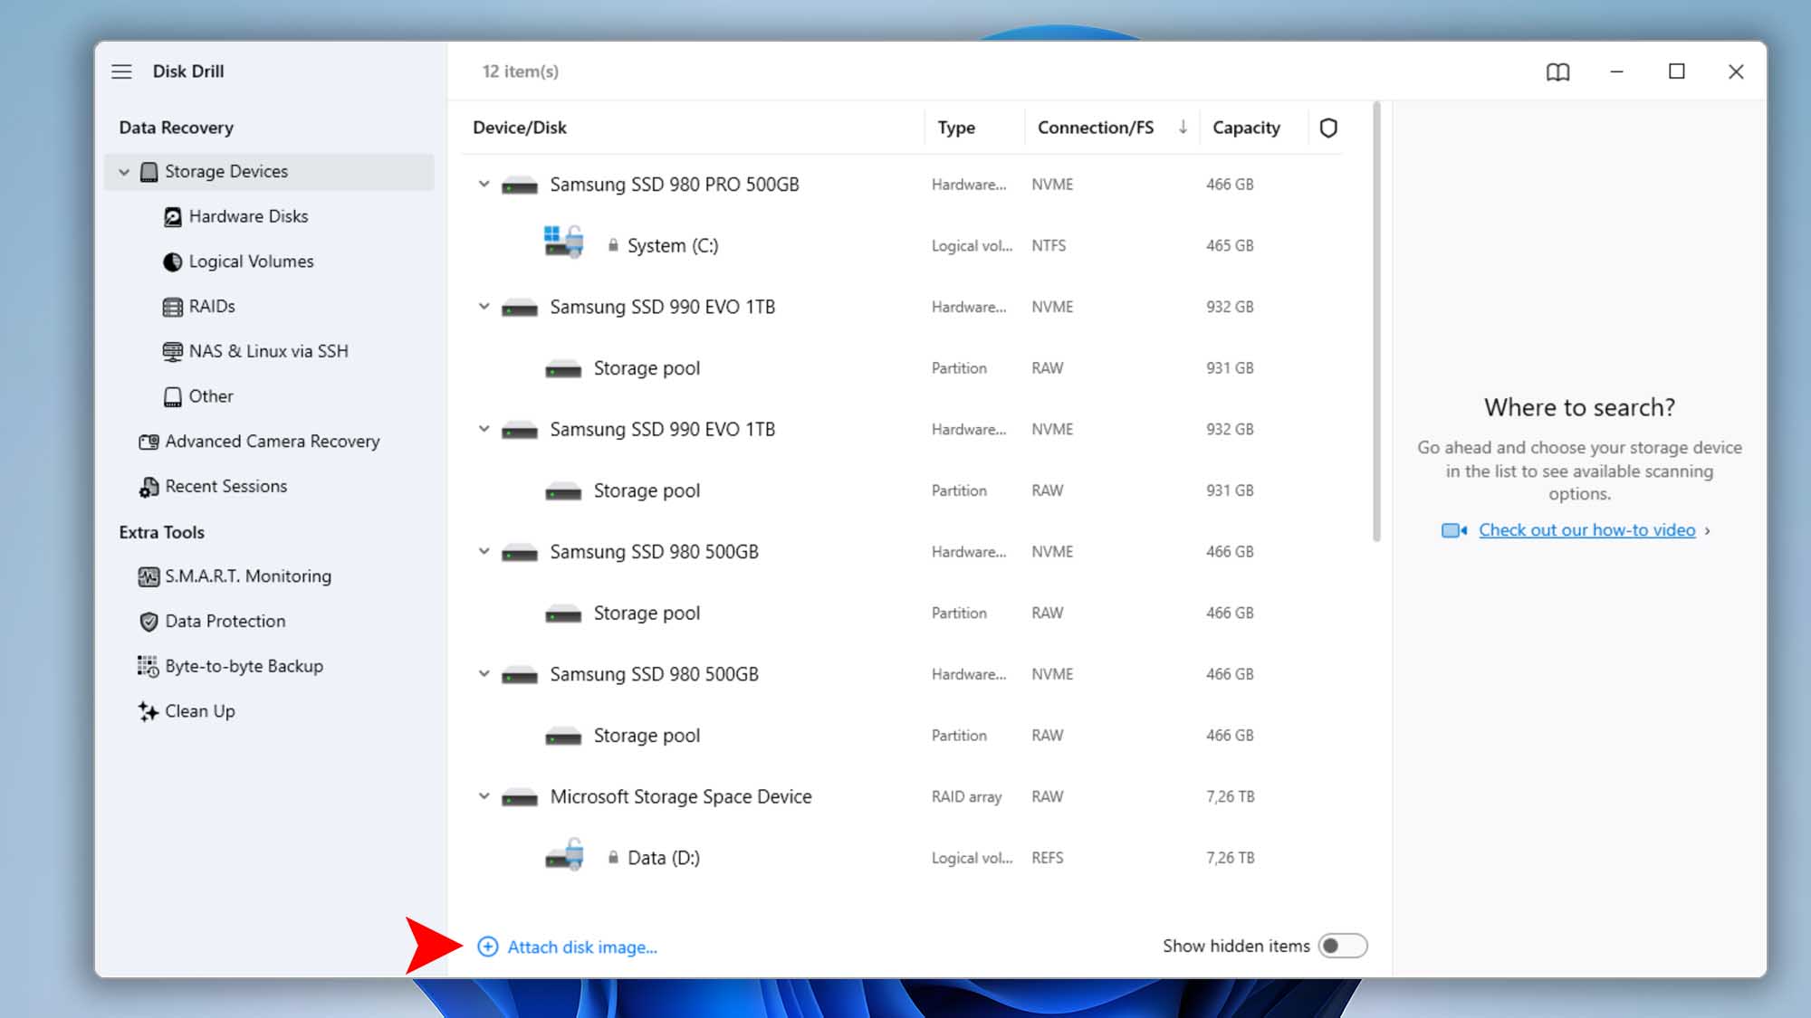Screen dimensions: 1811x1018
Task: Sort by the Connection/FS column header
Action: [1095, 128]
